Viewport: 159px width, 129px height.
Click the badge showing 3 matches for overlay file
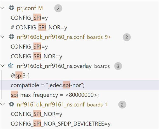click(118, 66)
